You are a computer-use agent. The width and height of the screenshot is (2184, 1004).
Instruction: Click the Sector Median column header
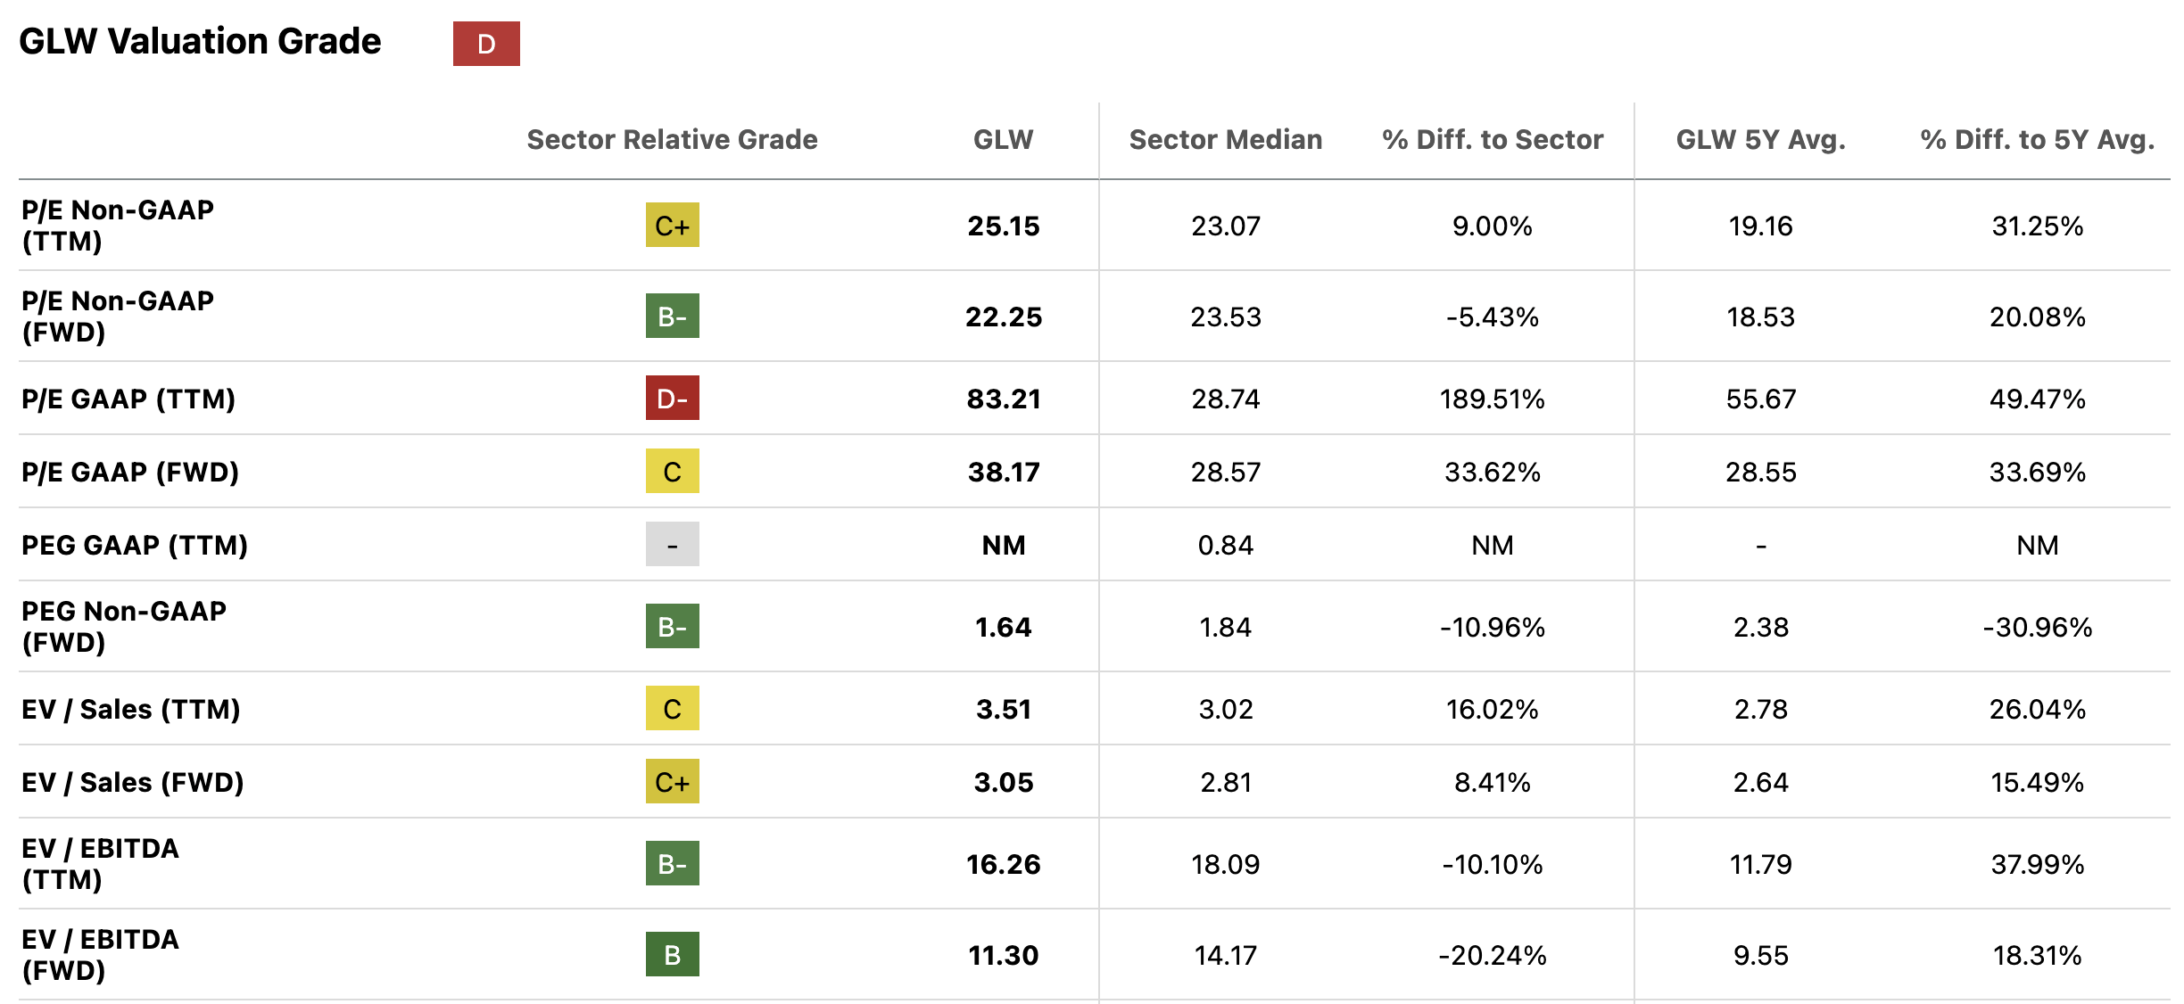[x=1225, y=140]
